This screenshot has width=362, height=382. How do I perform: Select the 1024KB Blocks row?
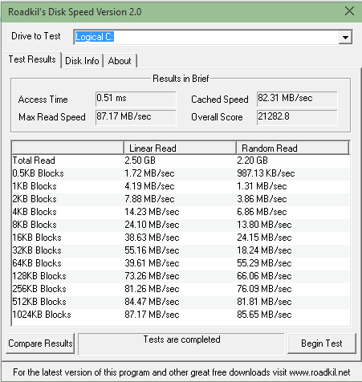tap(181, 315)
